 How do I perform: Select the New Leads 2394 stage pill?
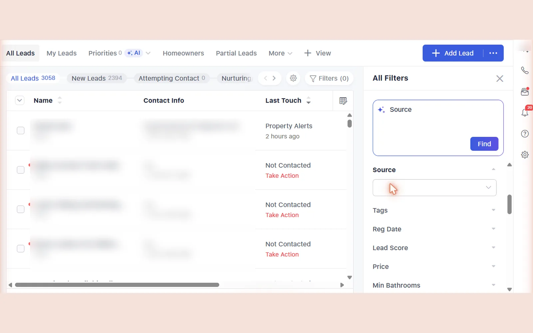coord(97,78)
